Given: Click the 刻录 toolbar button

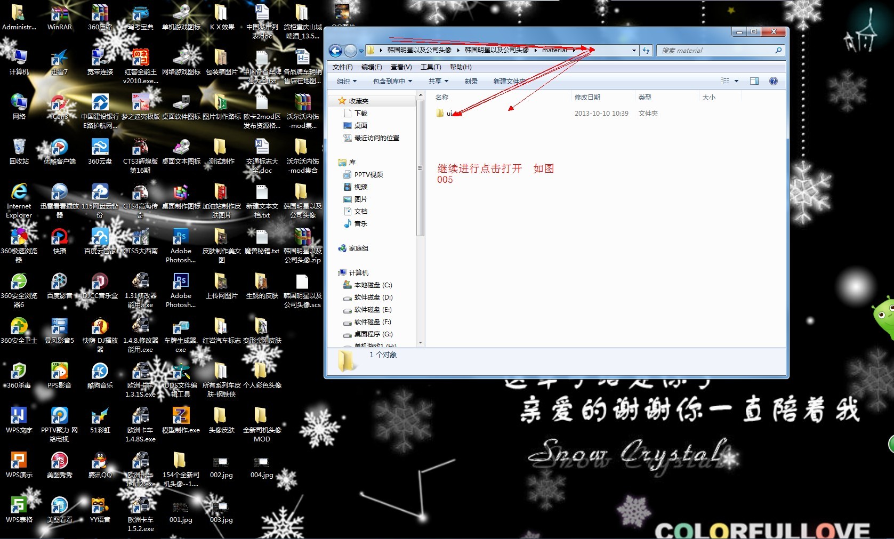Looking at the screenshot, I should [x=471, y=81].
